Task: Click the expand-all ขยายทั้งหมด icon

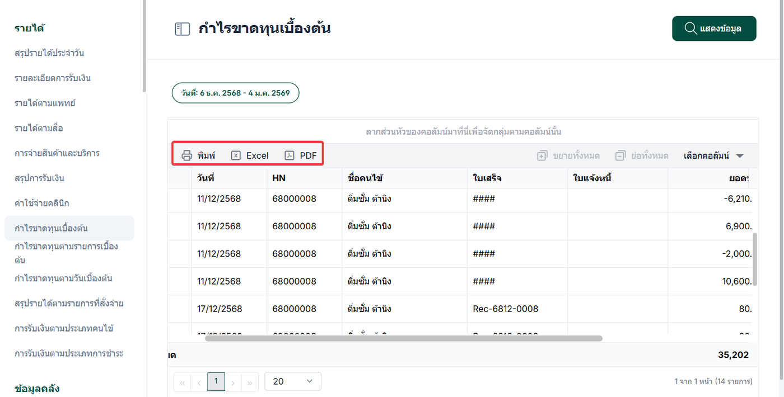Action: 542,156
